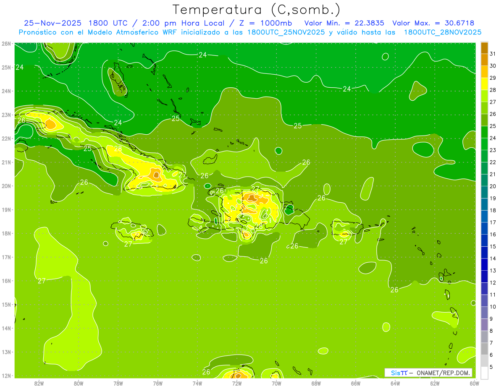Click the "28" contour label over Cuba
The image size is (504, 389).
click(118, 149)
